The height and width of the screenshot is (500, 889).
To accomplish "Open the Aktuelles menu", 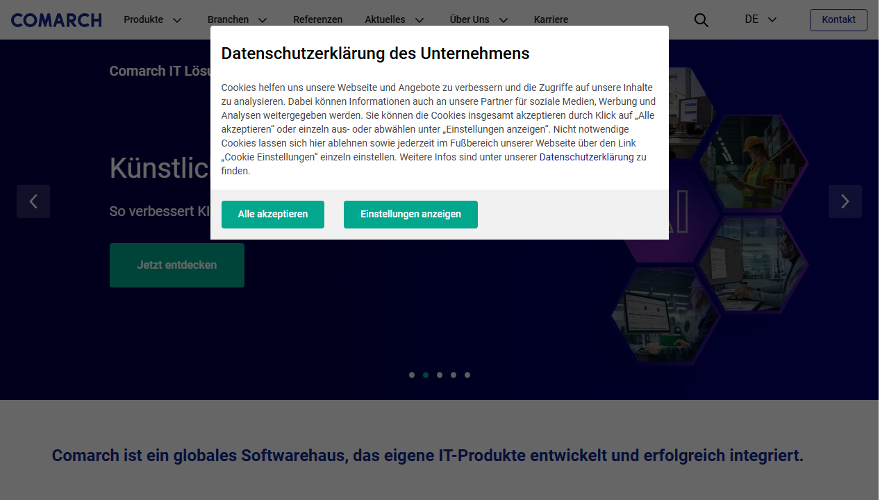I will 385,19.
